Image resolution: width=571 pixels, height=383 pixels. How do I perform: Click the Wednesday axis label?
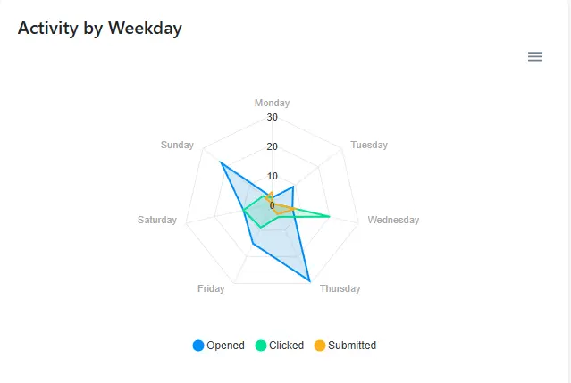click(x=393, y=220)
